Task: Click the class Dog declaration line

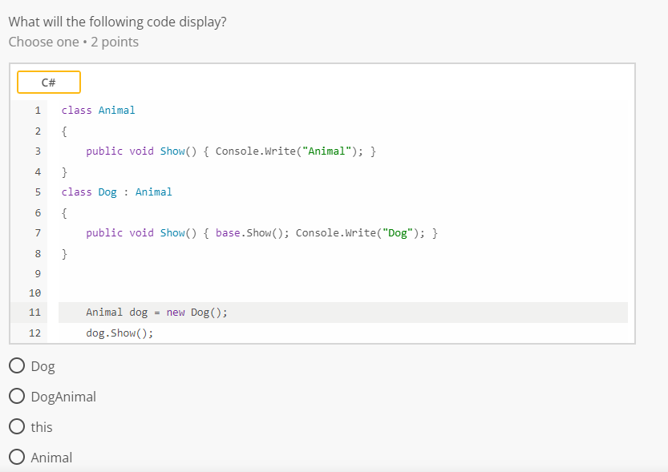Action: tap(115, 192)
